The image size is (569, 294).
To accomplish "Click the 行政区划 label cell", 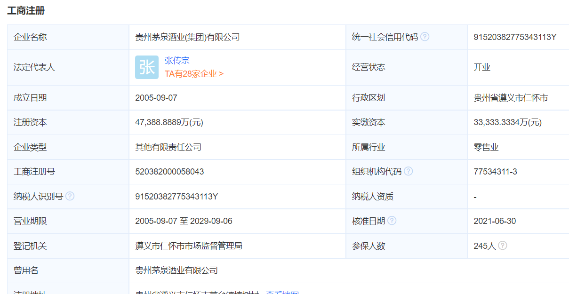I will [407, 98].
